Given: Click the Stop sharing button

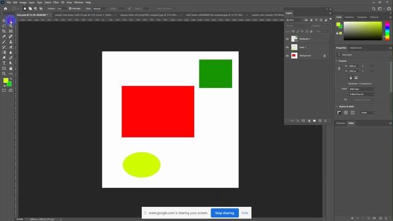Looking at the screenshot, I should click(x=225, y=213).
